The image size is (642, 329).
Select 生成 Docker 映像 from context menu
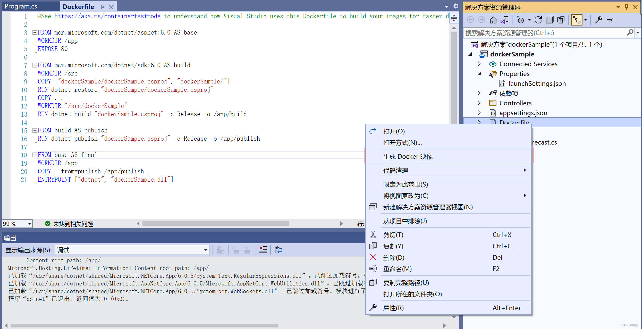tap(408, 156)
